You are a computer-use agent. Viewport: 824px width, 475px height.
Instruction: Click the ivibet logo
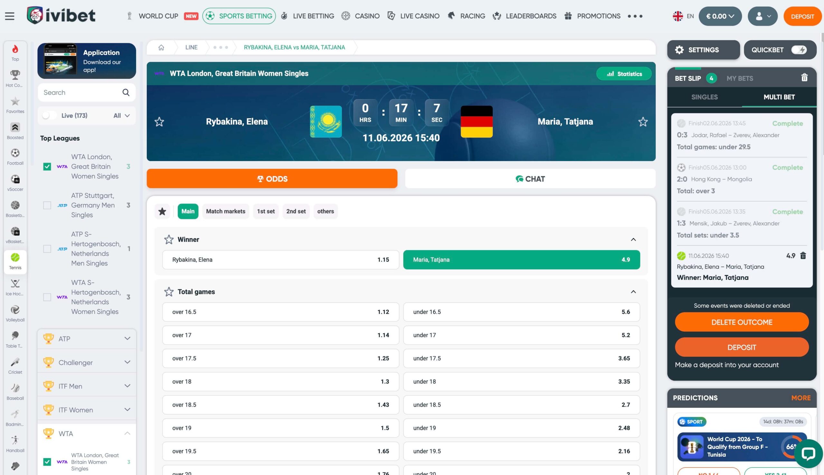61,15
